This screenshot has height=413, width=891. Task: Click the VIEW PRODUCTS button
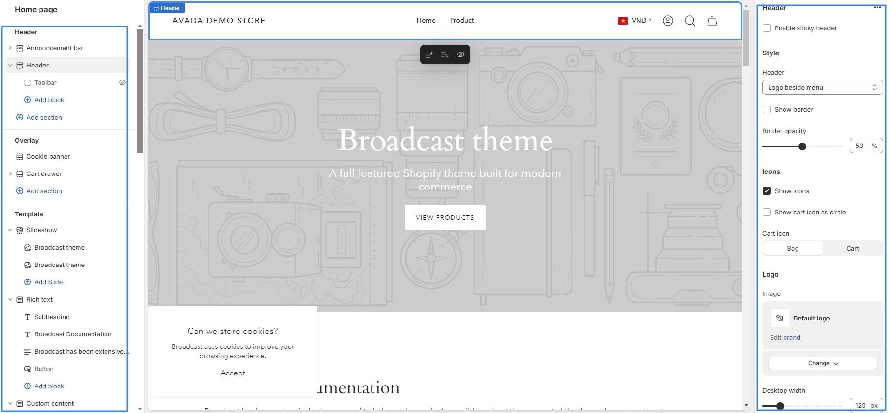[x=445, y=218]
